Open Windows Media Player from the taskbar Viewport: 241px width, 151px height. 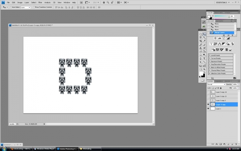click(x=44, y=149)
